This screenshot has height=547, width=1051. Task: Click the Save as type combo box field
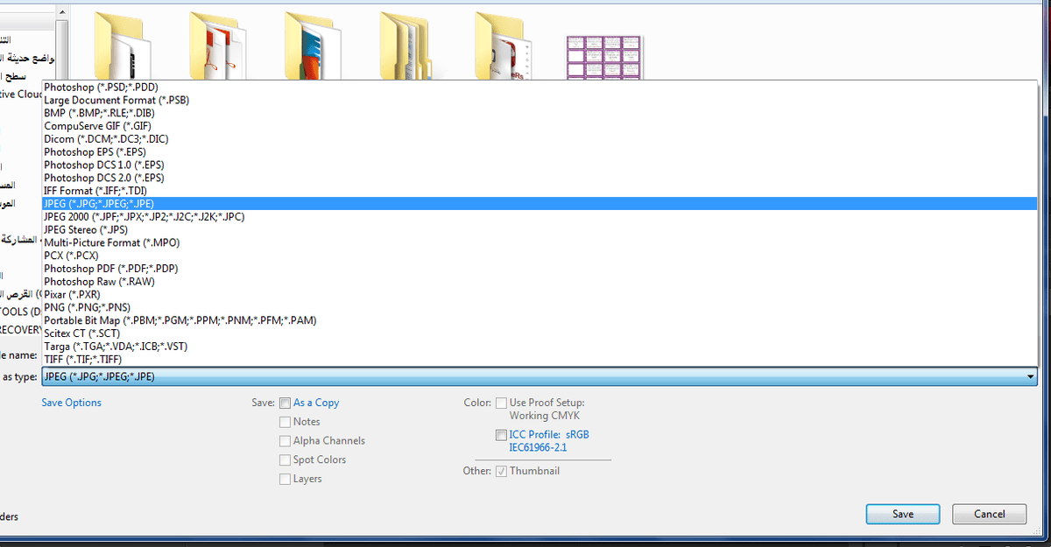[540, 376]
